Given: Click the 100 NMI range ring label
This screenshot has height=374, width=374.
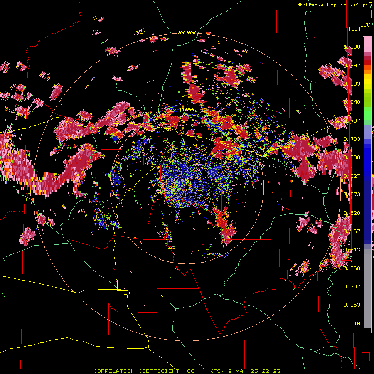Looking at the screenshot, I should tap(187, 33).
